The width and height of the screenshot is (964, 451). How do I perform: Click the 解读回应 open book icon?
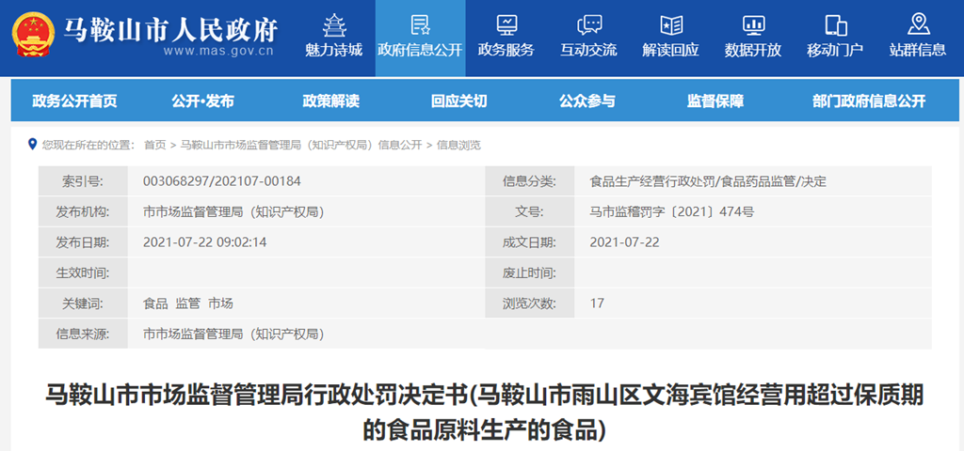coord(671,24)
